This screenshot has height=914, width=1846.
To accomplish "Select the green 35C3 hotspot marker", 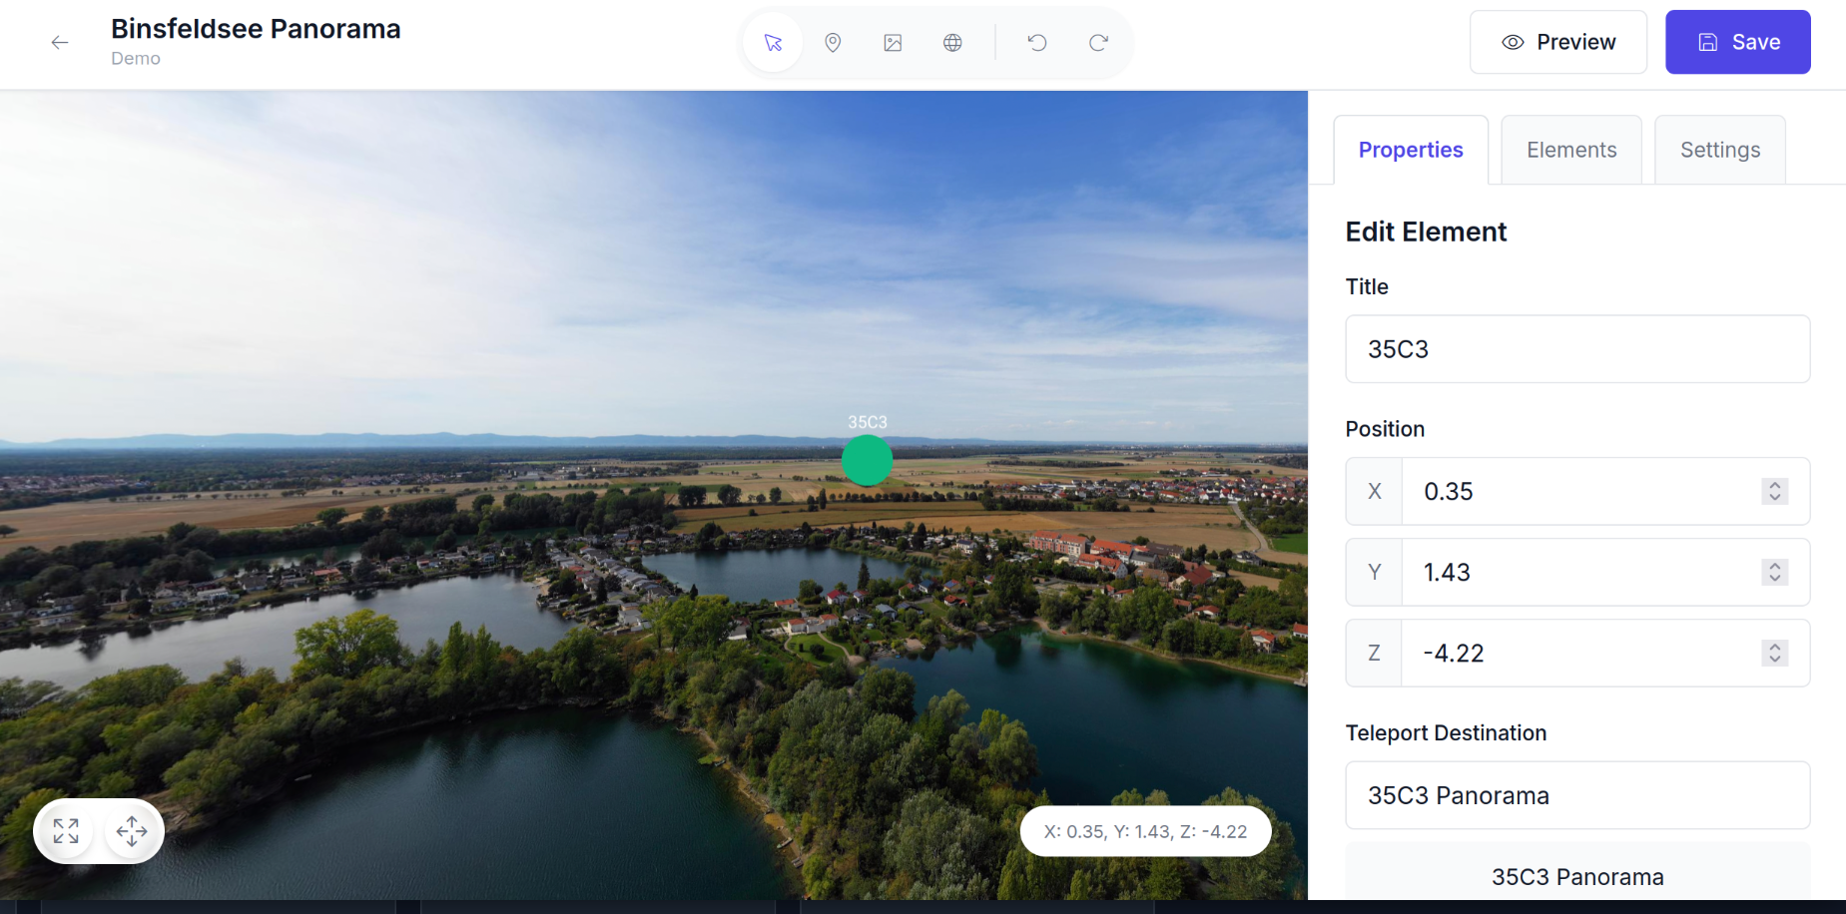I will point(867,460).
